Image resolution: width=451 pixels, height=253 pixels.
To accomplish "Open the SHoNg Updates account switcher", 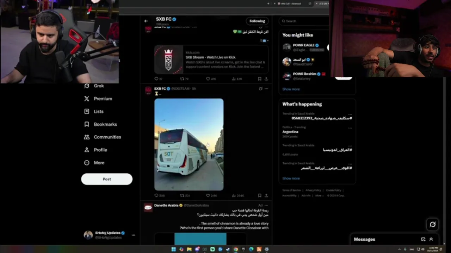I will click(110, 235).
